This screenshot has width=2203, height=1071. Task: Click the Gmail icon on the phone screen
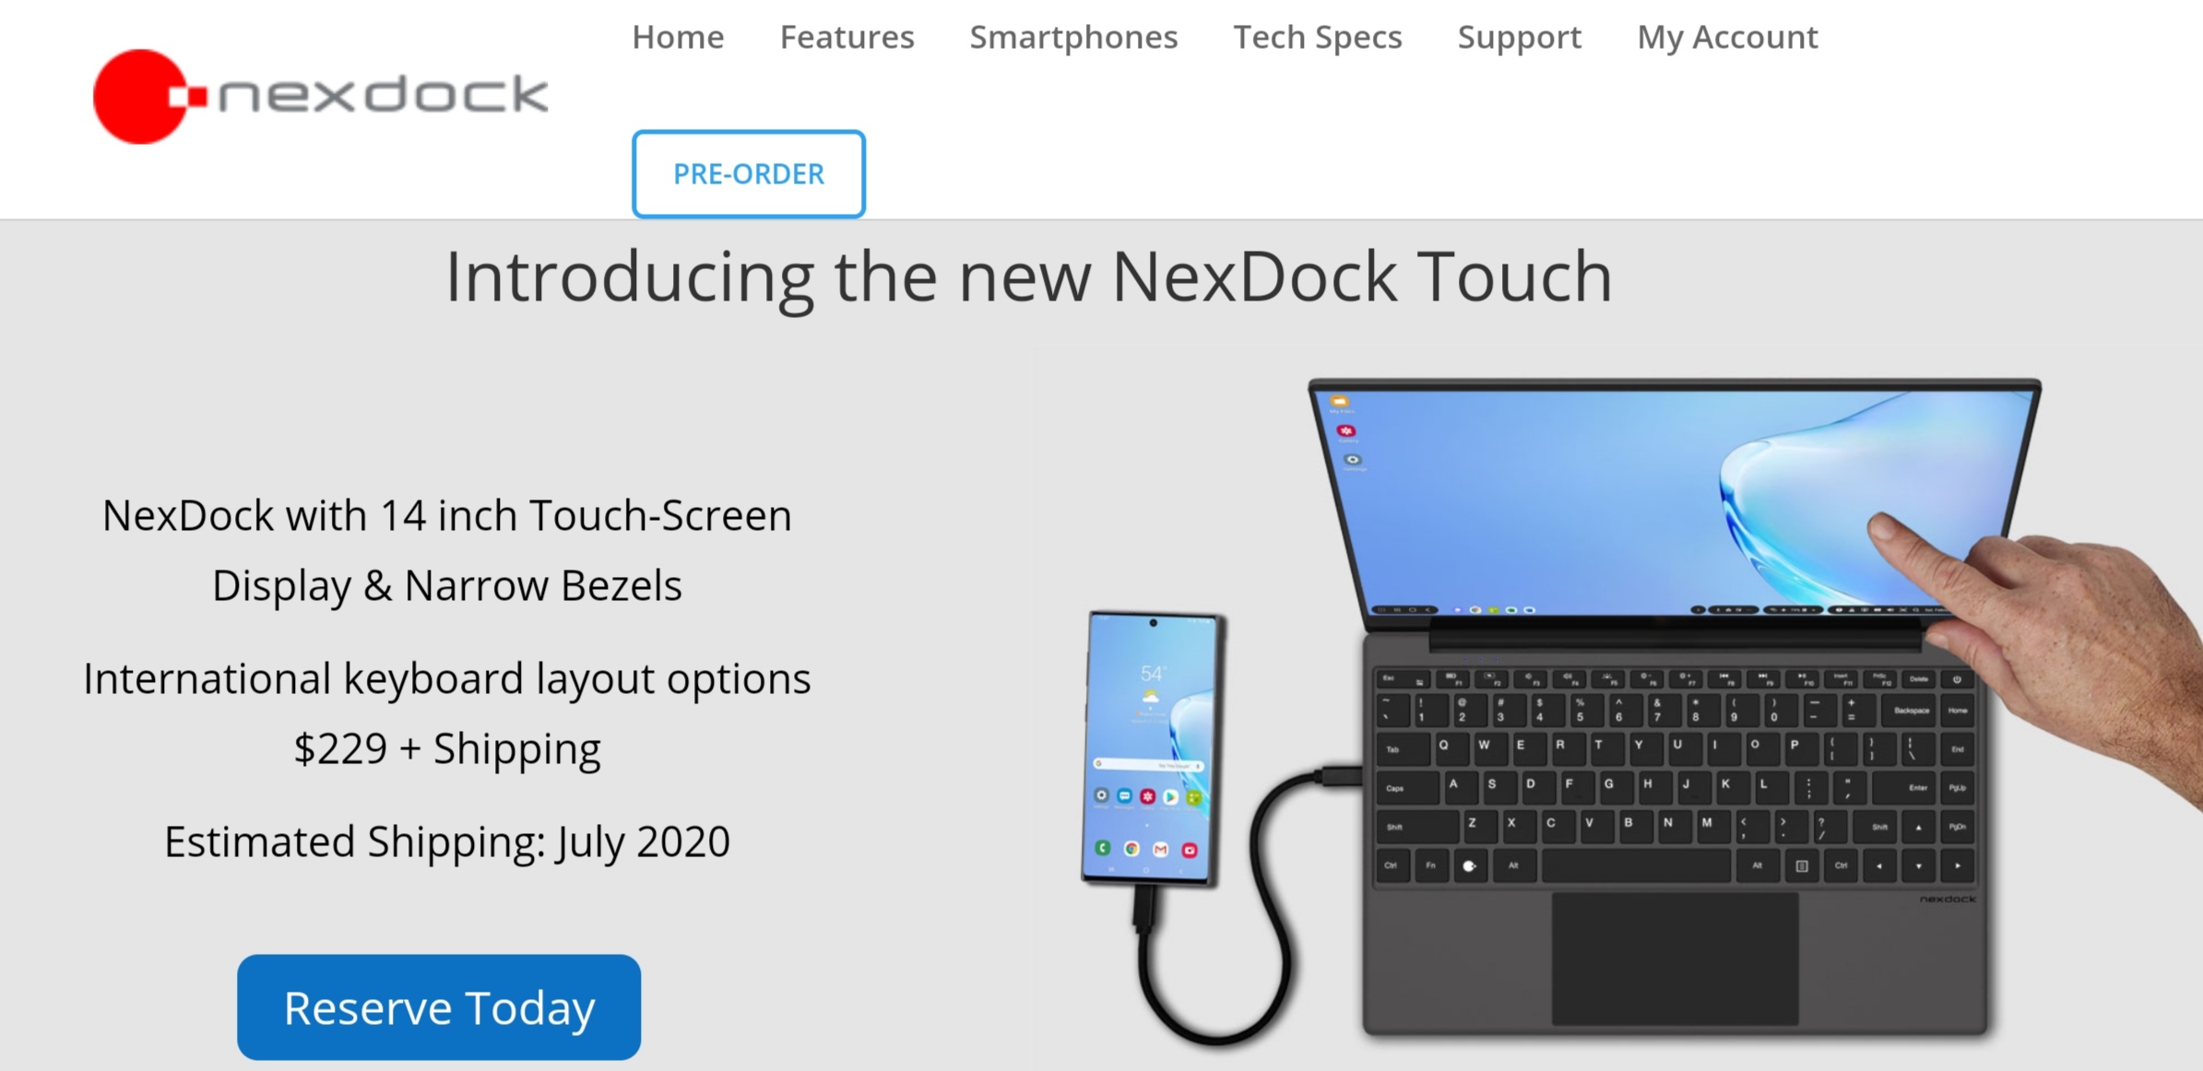1161,850
